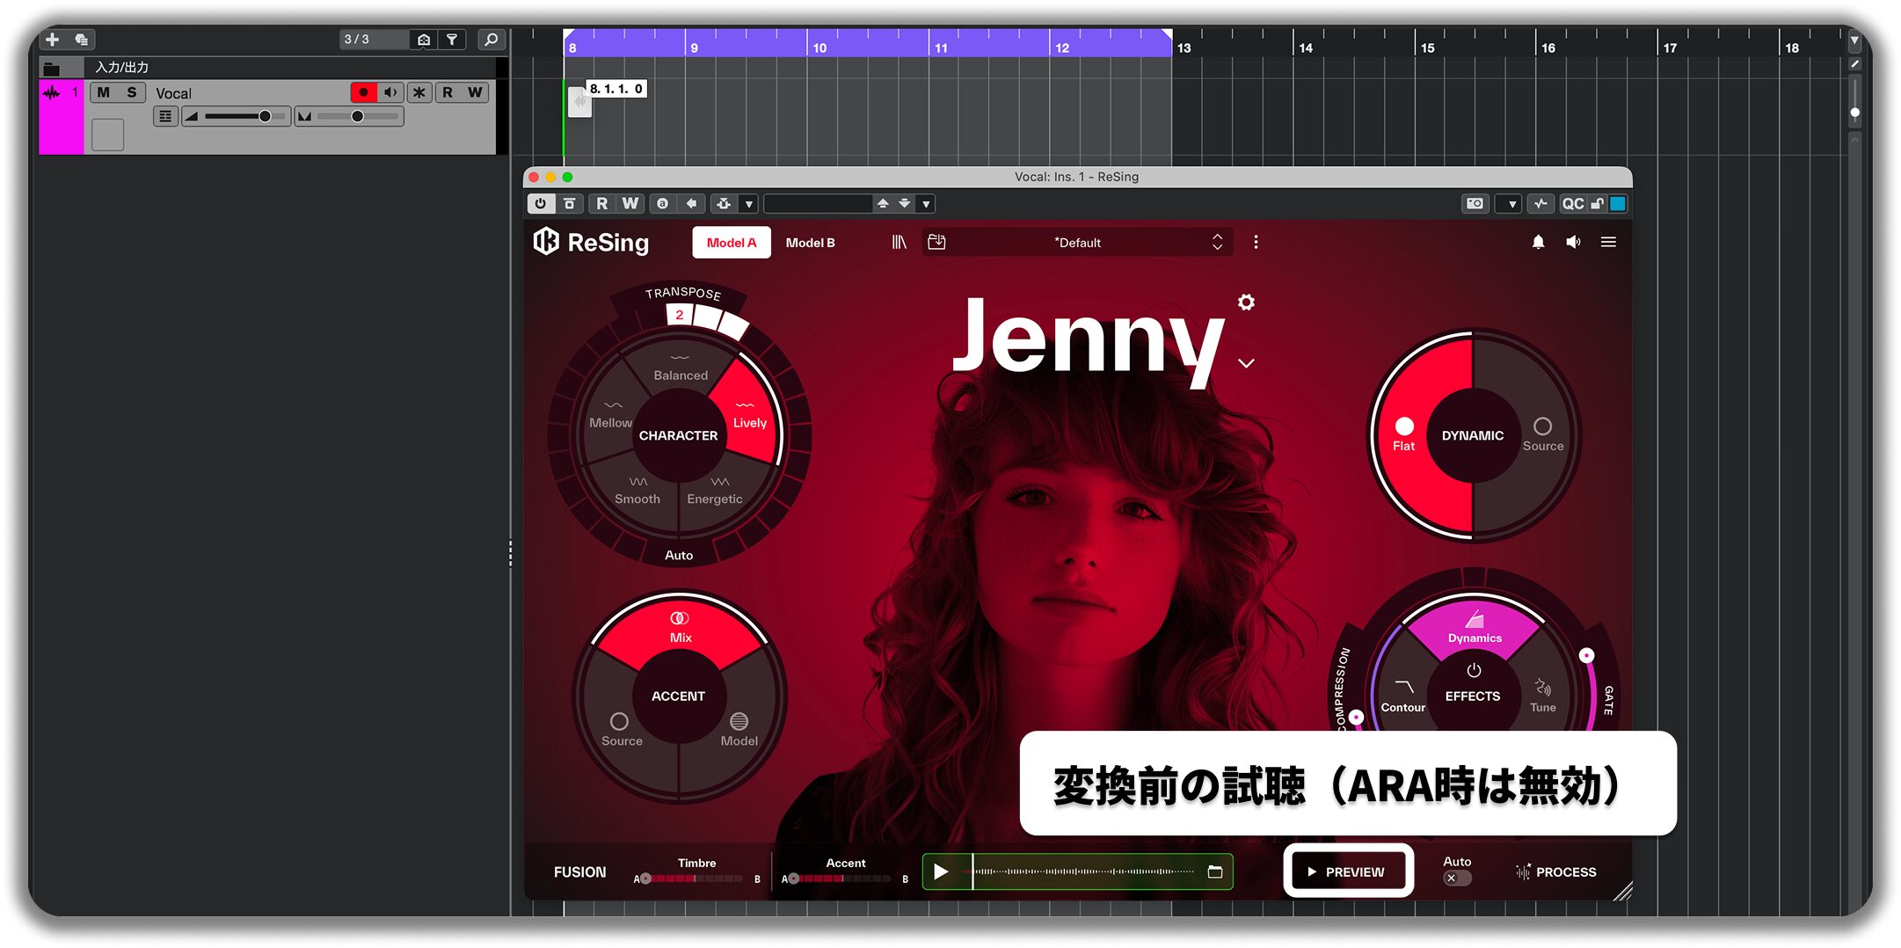Switch to Model B tab
Image resolution: width=1901 pixels, height=948 pixels.
click(810, 243)
